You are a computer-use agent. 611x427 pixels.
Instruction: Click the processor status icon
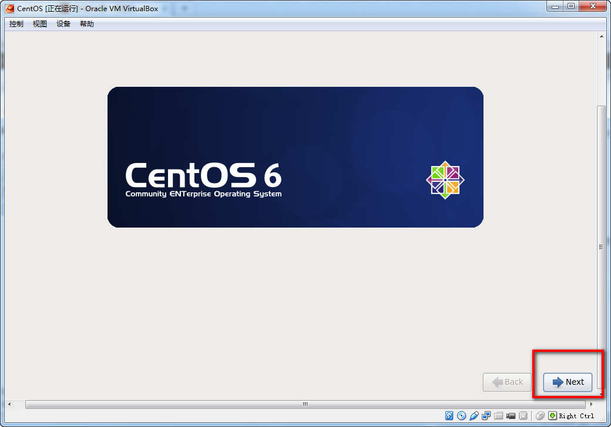coord(523,416)
